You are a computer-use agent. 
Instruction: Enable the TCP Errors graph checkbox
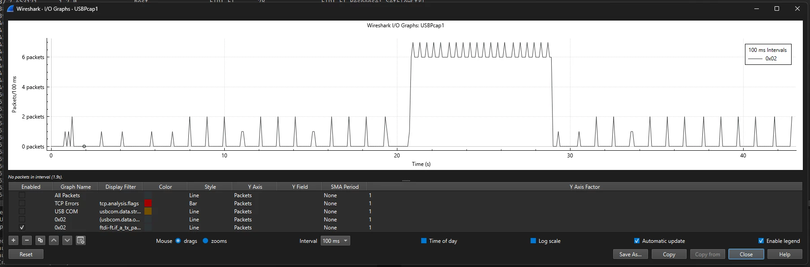22,203
